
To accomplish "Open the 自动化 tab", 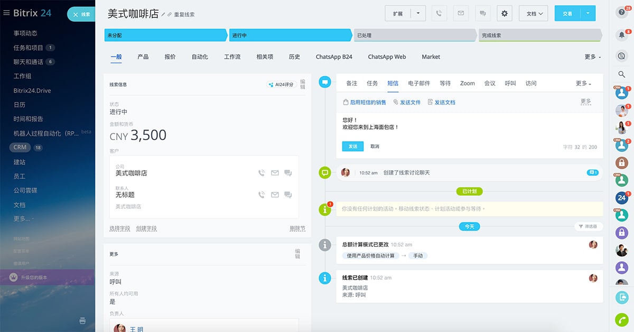I will click(x=200, y=57).
